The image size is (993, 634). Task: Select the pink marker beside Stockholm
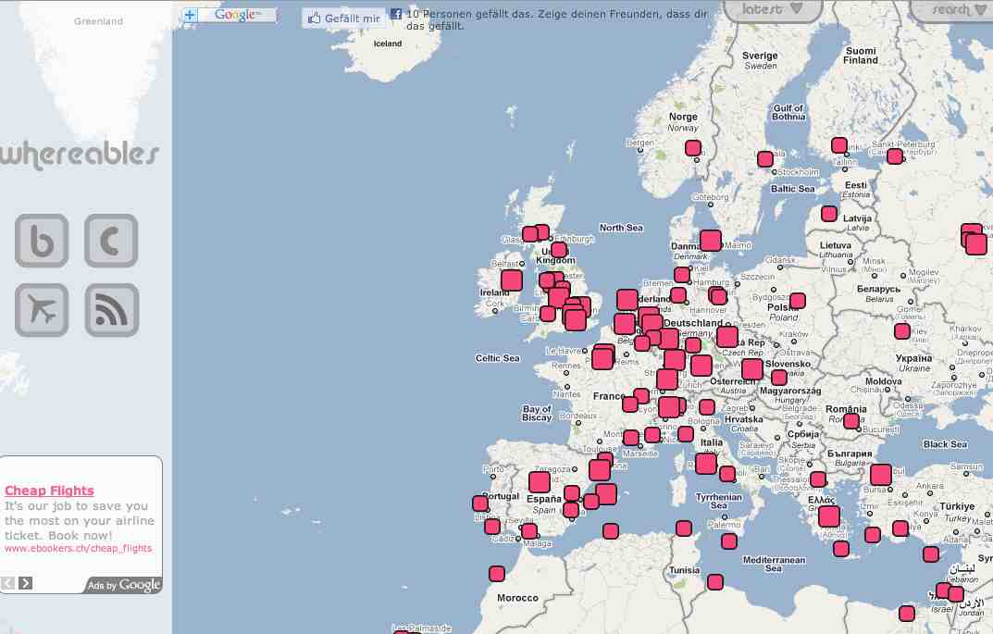[x=765, y=159]
